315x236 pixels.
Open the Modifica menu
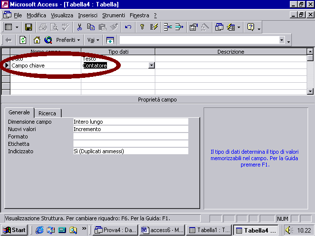coord(36,15)
